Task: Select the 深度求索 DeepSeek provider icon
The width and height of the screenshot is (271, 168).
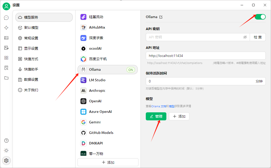Action: pos(84,38)
